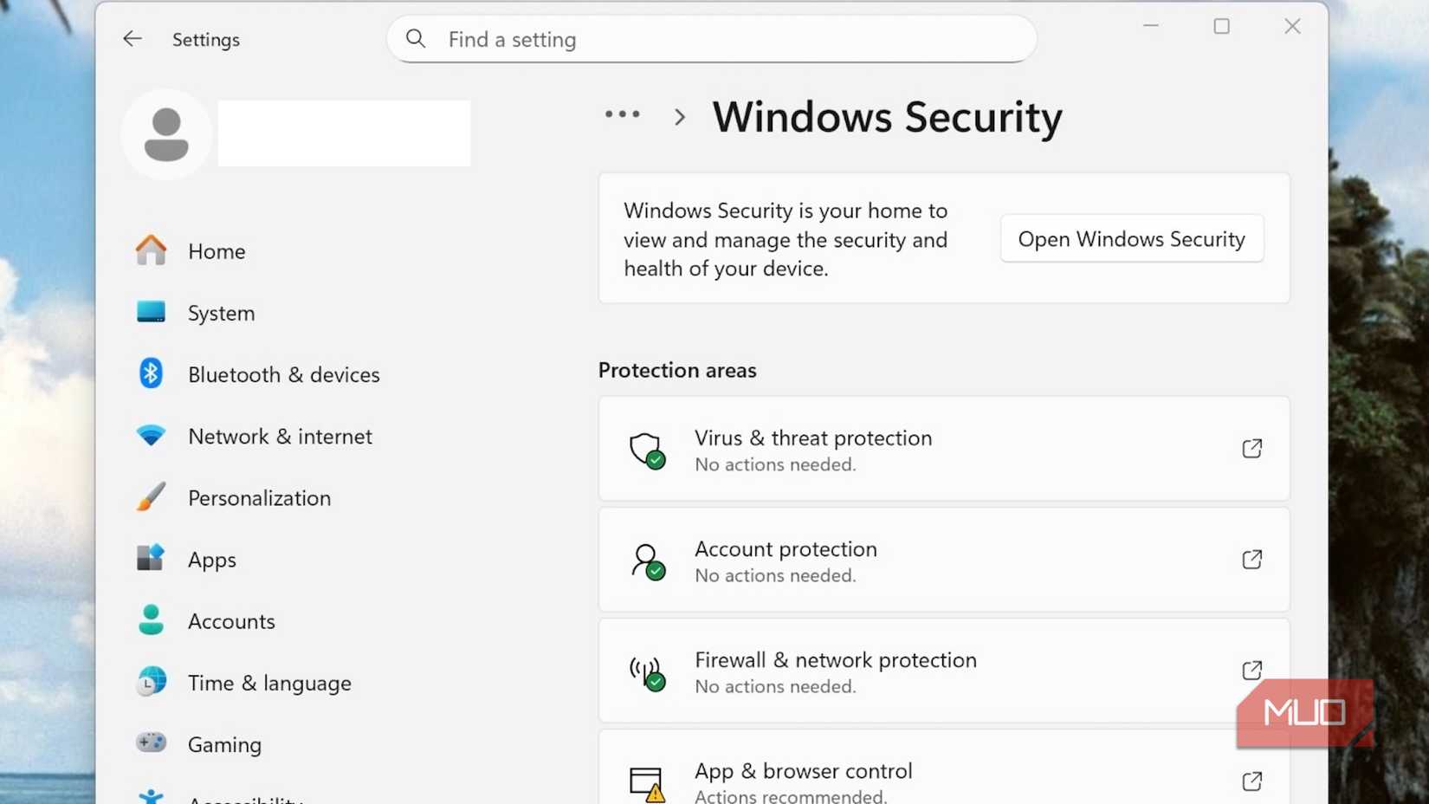Open external link for Account protection
Image resolution: width=1429 pixels, height=804 pixels.
[x=1251, y=560]
